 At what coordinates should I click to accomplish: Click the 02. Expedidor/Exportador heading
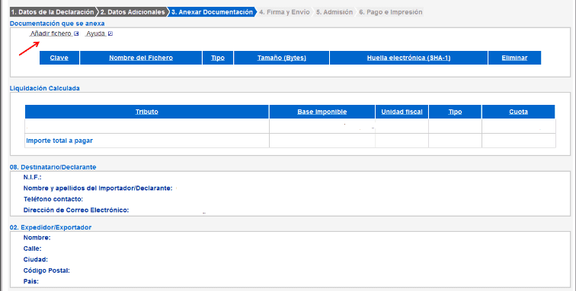click(x=50, y=228)
